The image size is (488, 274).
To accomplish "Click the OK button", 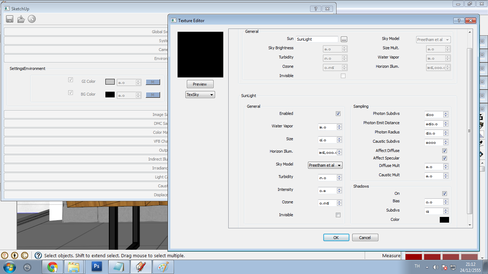I will (336, 238).
